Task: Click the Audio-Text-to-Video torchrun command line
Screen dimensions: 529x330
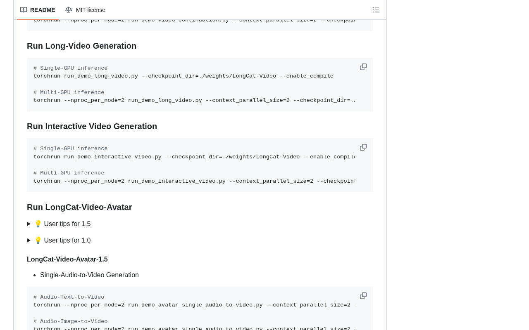Action: (x=194, y=305)
